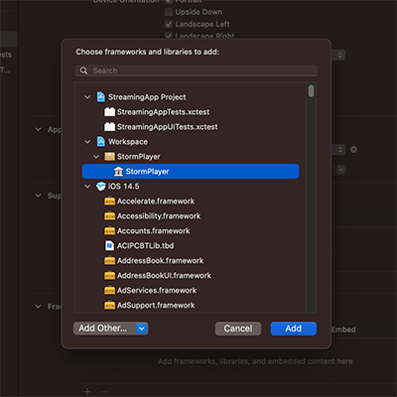This screenshot has height=397, width=397.
Task: Click the search magnifier icon
Action: tap(83, 70)
